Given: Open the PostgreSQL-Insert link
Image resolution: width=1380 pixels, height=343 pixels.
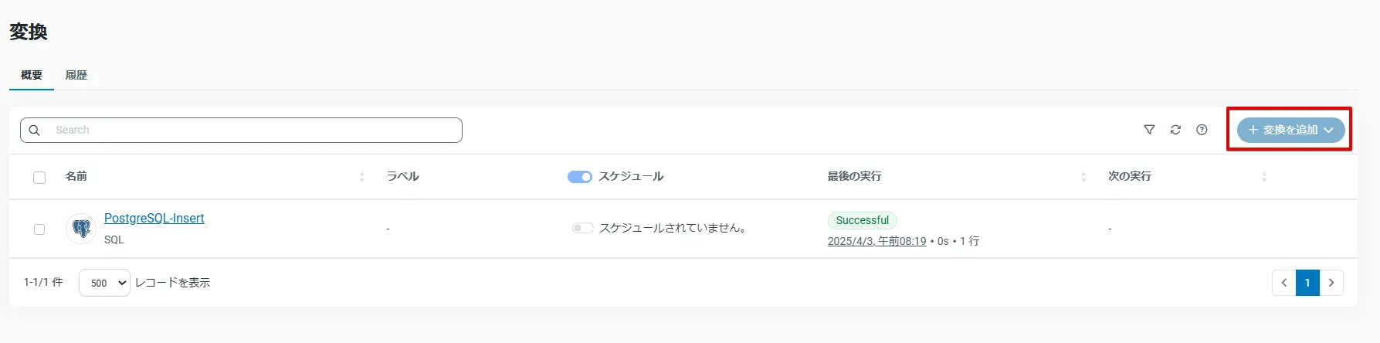Looking at the screenshot, I should click(x=154, y=218).
